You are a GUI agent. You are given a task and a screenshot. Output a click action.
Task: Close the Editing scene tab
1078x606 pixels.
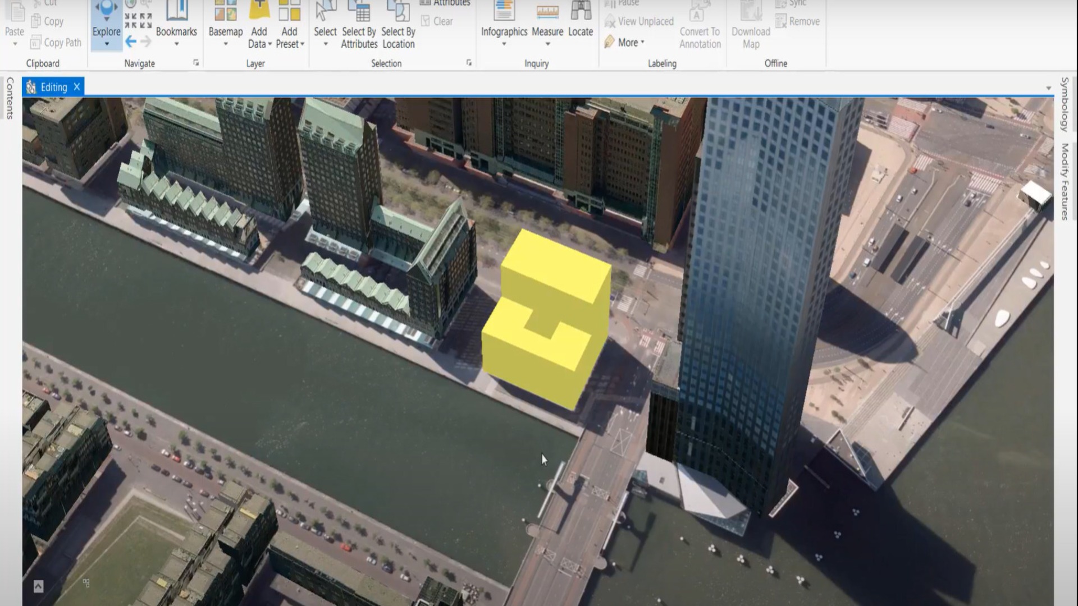[77, 86]
